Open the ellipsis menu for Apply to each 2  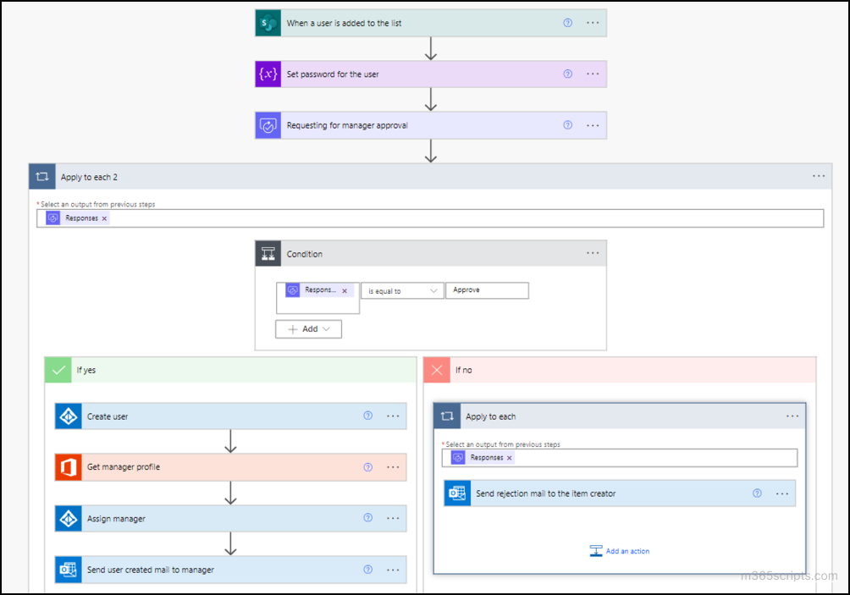pos(818,177)
